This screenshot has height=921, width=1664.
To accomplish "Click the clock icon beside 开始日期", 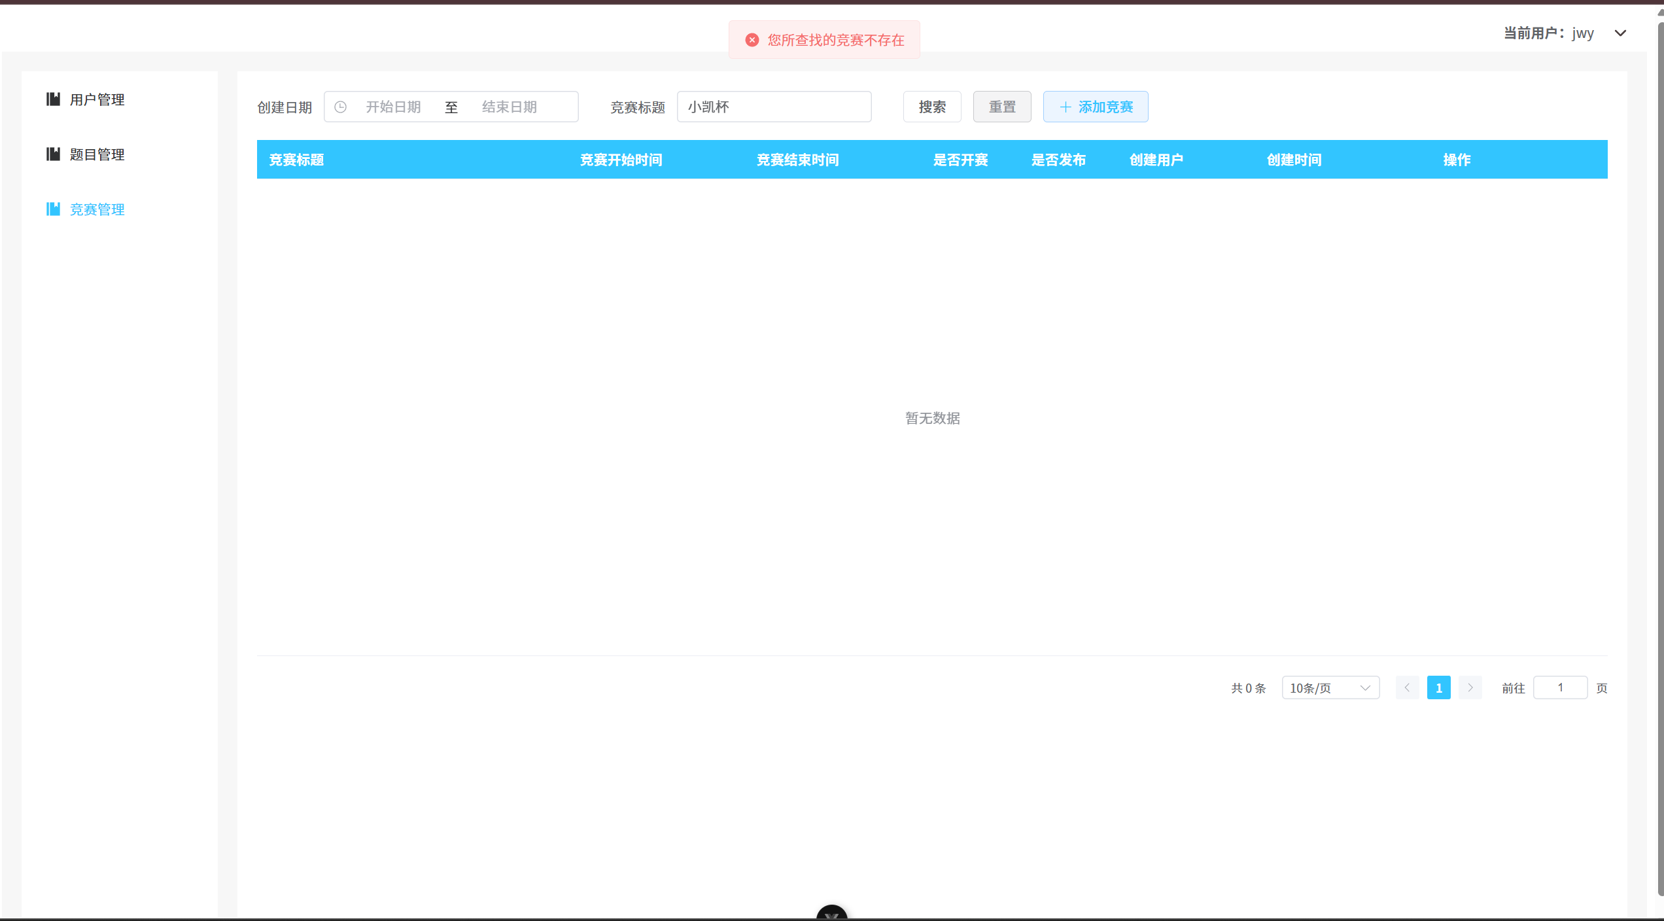I will coord(341,107).
